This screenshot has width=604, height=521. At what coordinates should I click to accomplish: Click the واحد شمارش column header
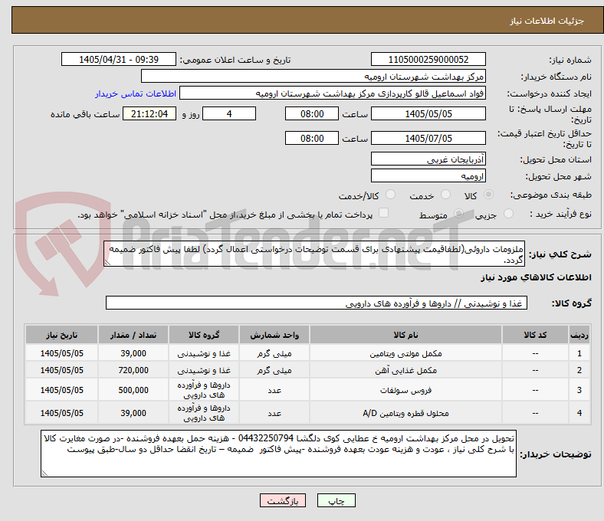tap(274, 335)
